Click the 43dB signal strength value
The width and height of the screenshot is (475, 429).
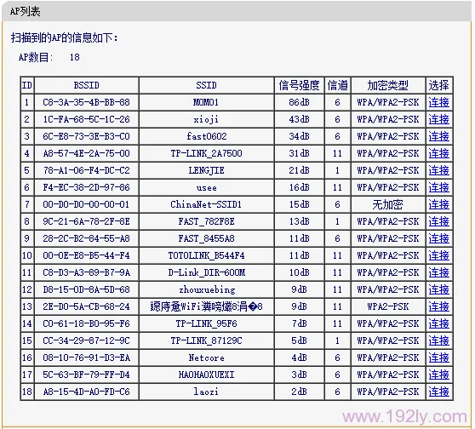[x=300, y=119]
